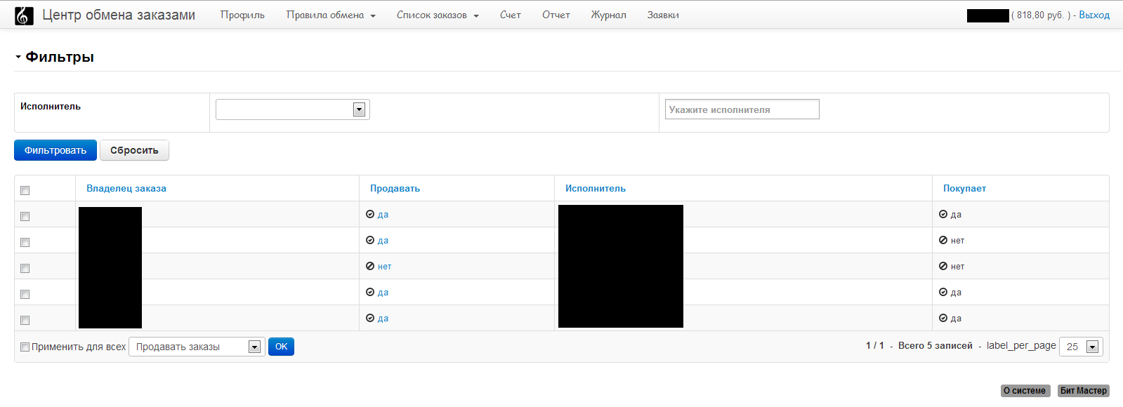
Task: Open the per-page 25 dropdown
Action: [x=1081, y=347]
